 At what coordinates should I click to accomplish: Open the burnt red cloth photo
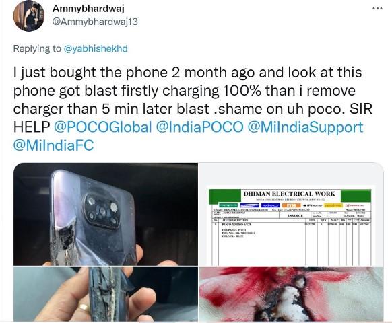tap(291, 294)
